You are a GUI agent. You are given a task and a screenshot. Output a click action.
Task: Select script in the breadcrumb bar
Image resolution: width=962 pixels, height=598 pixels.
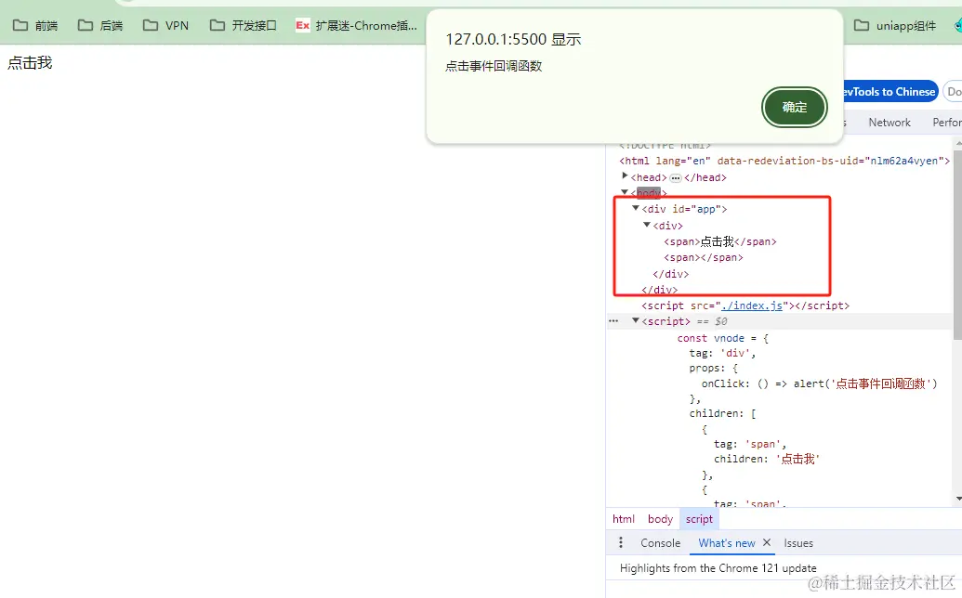pos(699,519)
